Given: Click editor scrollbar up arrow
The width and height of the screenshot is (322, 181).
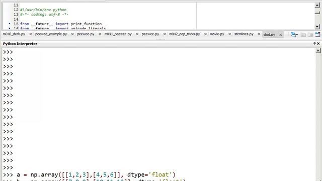Looking at the screenshot, I should (317, 6).
